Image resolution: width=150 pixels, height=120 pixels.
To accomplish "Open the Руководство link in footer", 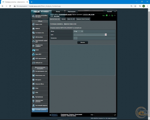I will [64, 114].
